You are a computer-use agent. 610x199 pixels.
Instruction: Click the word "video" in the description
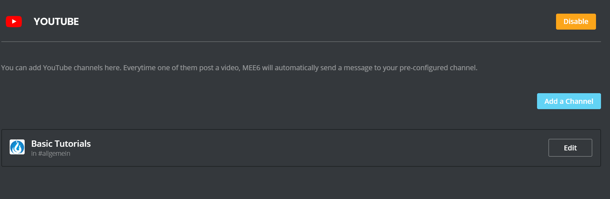coord(230,68)
